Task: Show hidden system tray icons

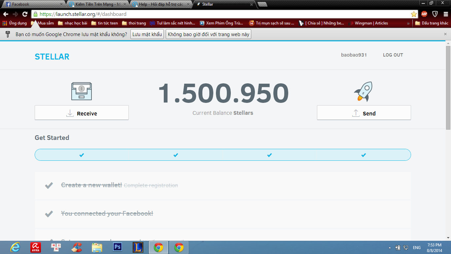Action: point(390,247)
